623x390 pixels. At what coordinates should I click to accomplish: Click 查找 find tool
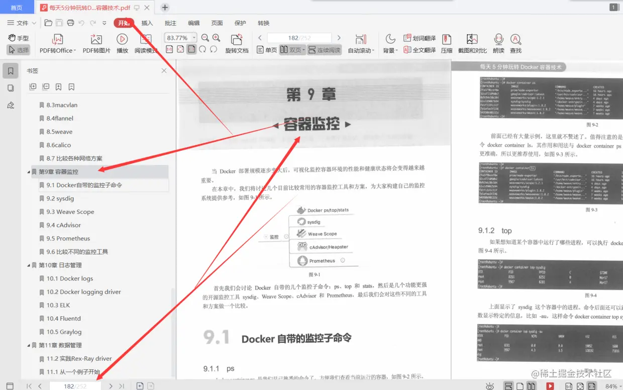[x=515, y=44]
